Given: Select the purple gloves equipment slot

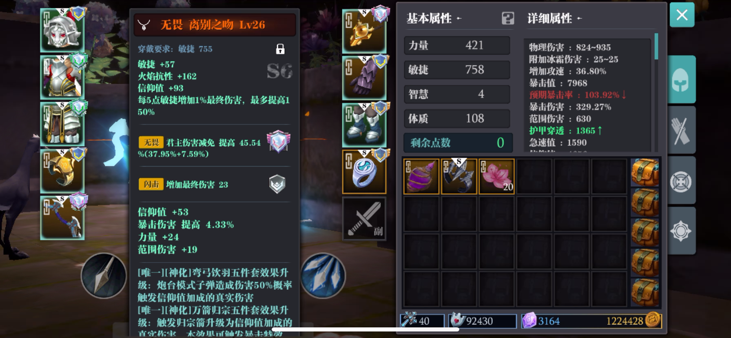Looking at the screenshot, I should tap(364, 78).
